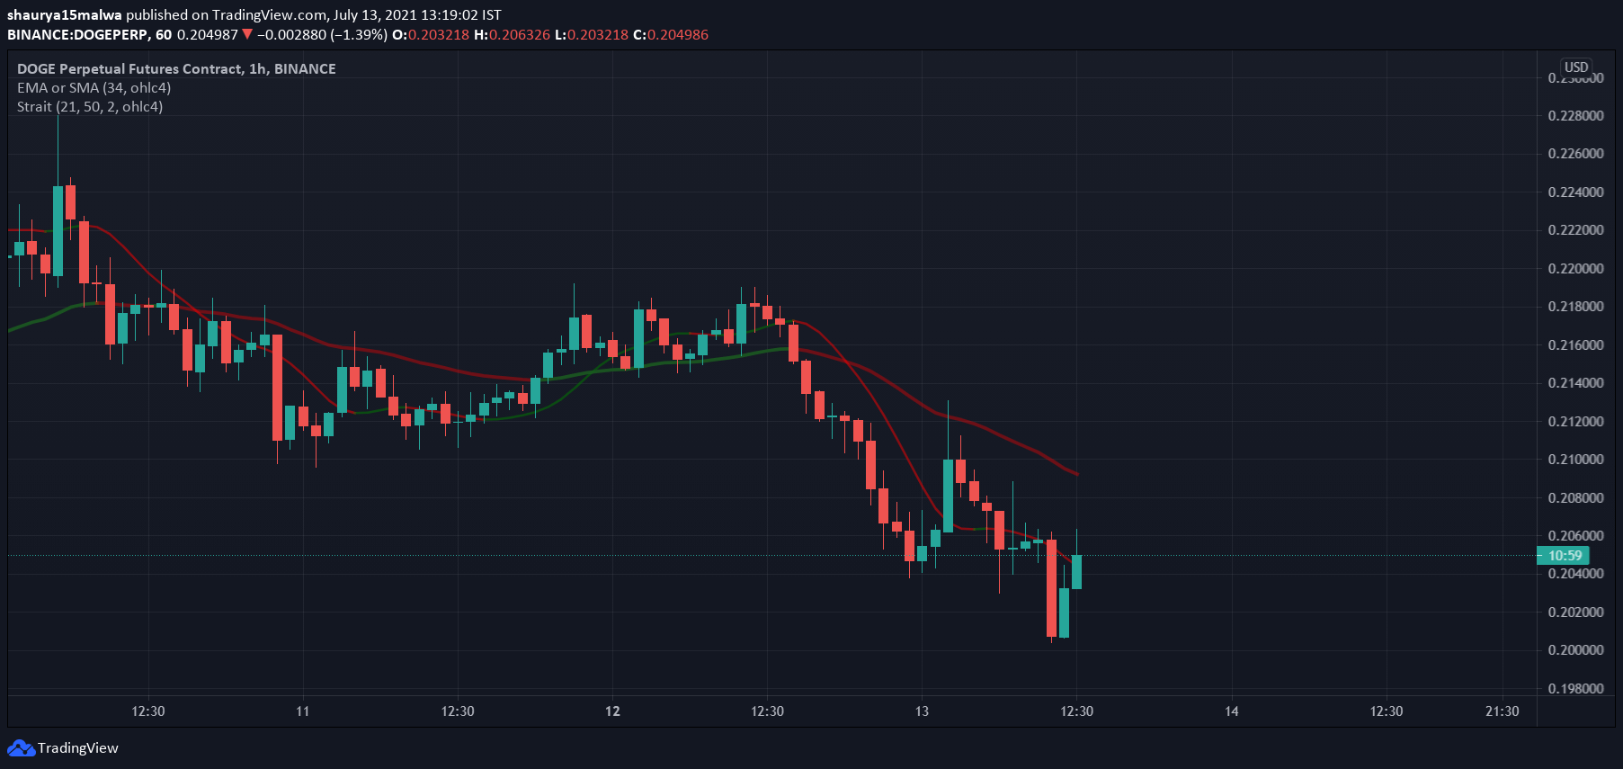This screenshot has width=1623, height=769.
Task: Click the 0.220000 price axis label
Action: click(1575, 268)
